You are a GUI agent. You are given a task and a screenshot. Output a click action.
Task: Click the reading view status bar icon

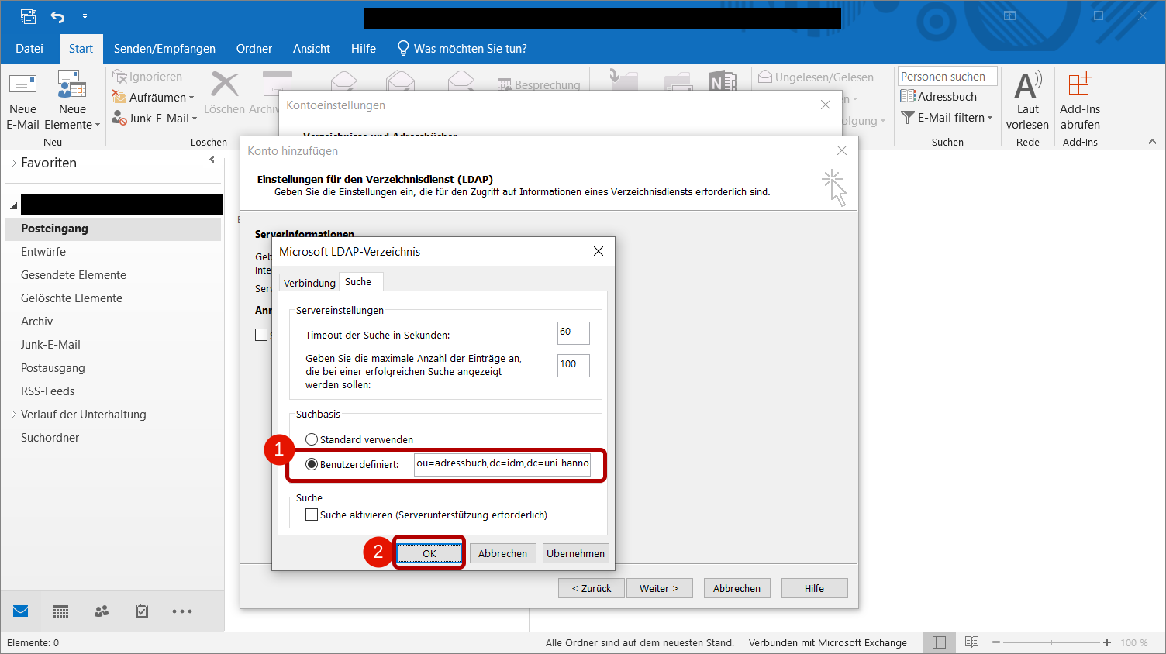pyautogui.click(x=971, y=642)
